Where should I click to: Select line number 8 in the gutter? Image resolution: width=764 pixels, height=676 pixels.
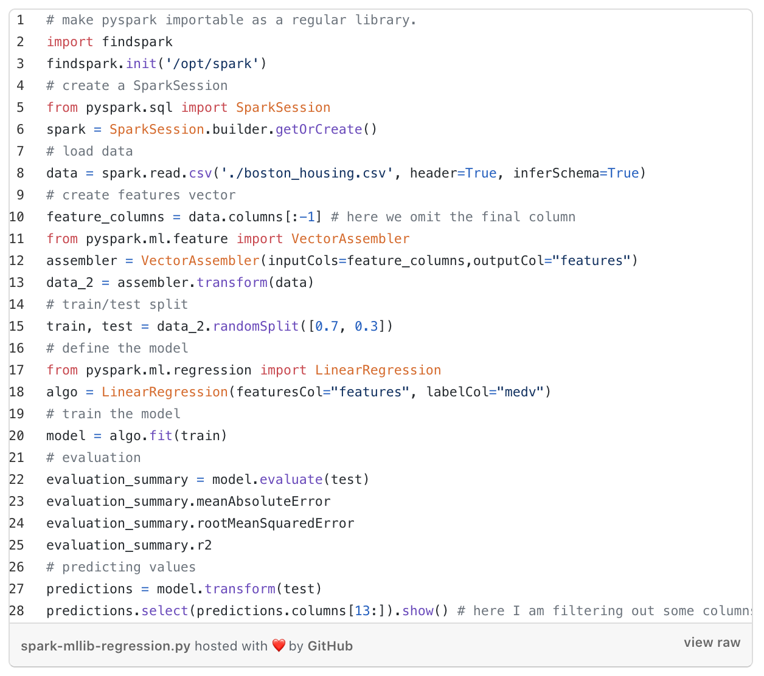tap(21, 173)
